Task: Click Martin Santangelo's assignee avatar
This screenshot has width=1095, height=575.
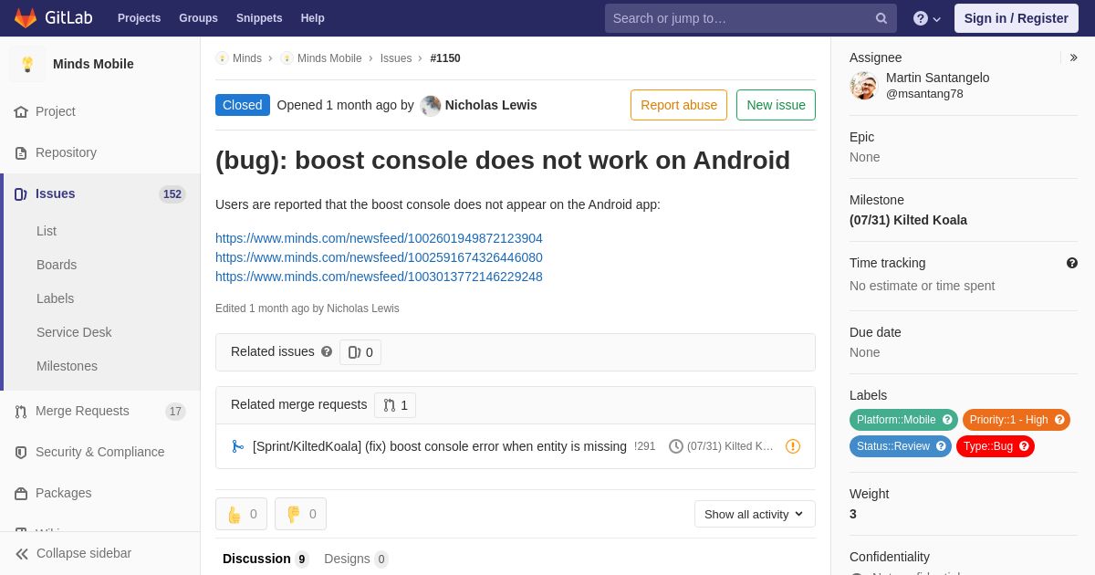Action: tap(863, 86)
